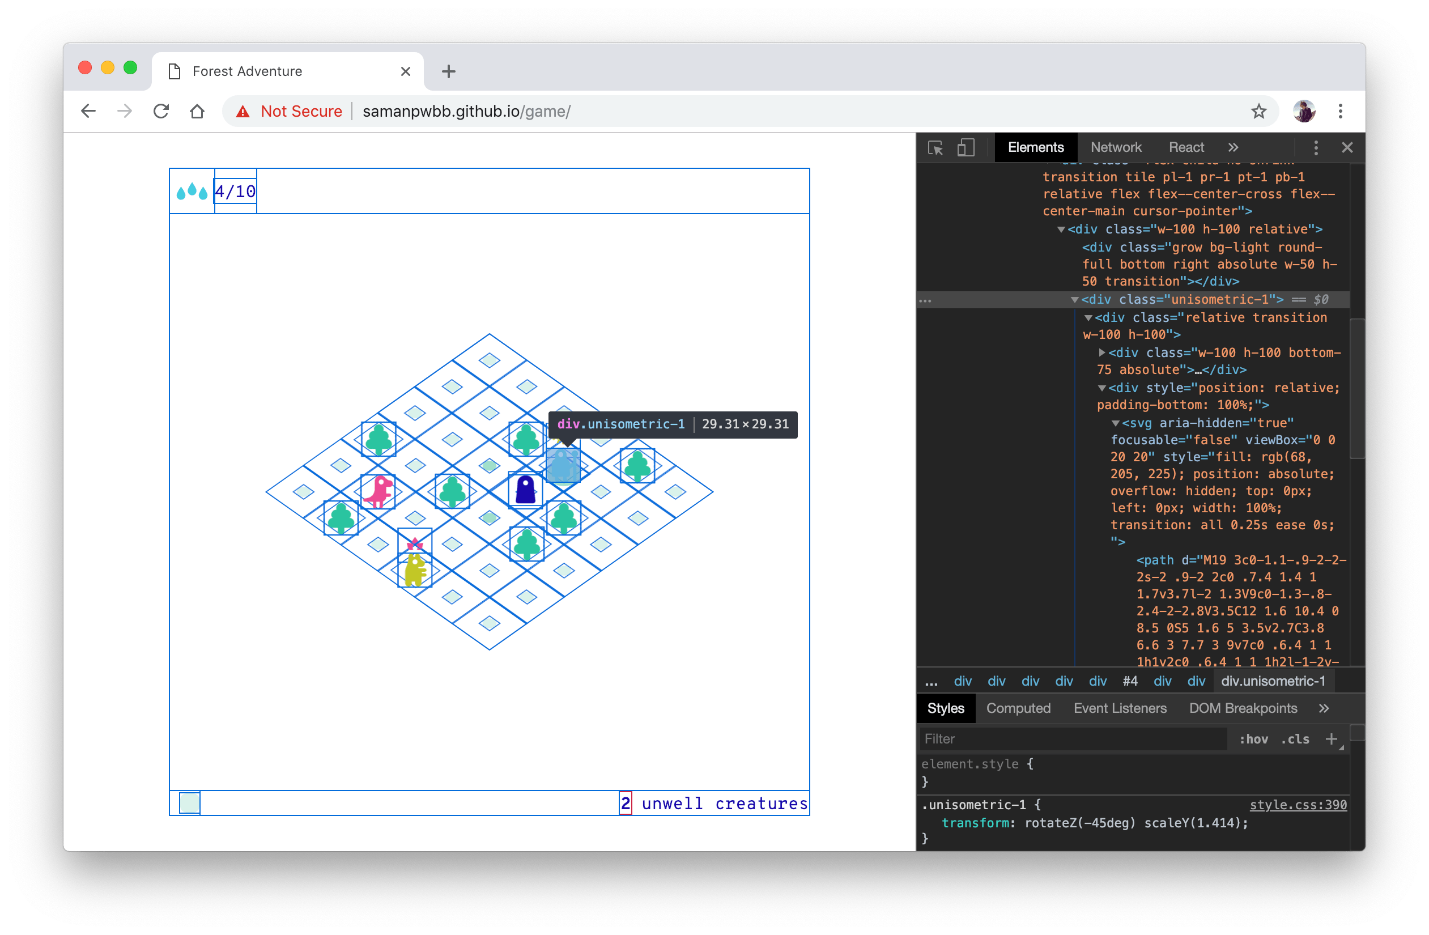Click the 4/10 water counter
The width and height of the screenshot is (1429, 935).
[x=235, y=192]
